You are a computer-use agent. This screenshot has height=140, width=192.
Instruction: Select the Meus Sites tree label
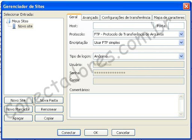[x=20, y=21]
